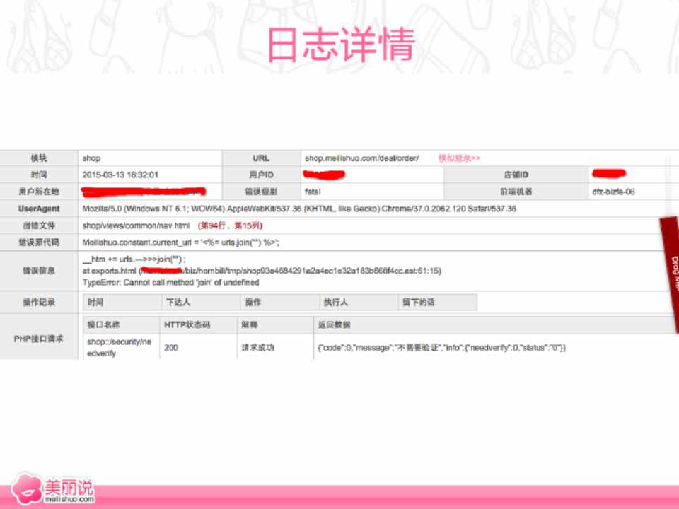Select the 接口名称 column header

coord(103,325)
